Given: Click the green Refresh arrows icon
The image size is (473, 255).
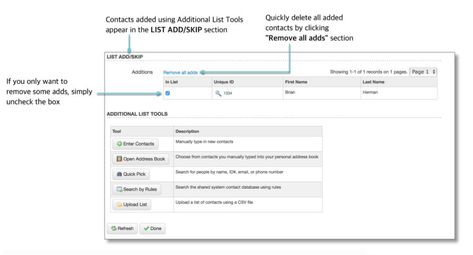Looking at the screenshot, I should click(x=114, y=228).
